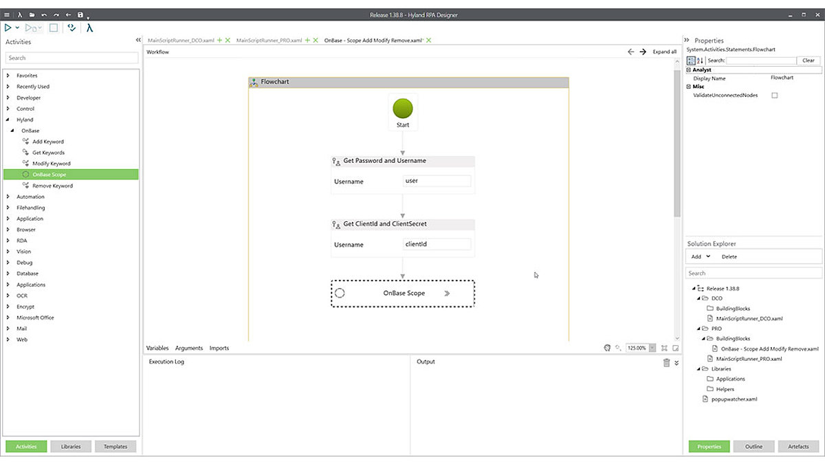Expand the Favorites category
This screenshot has width=825, height=464.
point(8,76)
